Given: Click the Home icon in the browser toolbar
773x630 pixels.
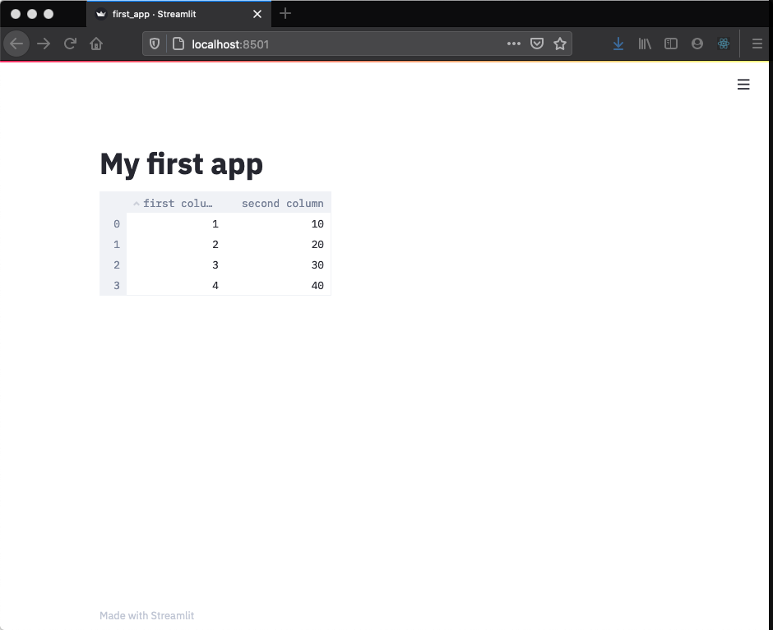Looking at the screenshot, I should click(95, 44).
